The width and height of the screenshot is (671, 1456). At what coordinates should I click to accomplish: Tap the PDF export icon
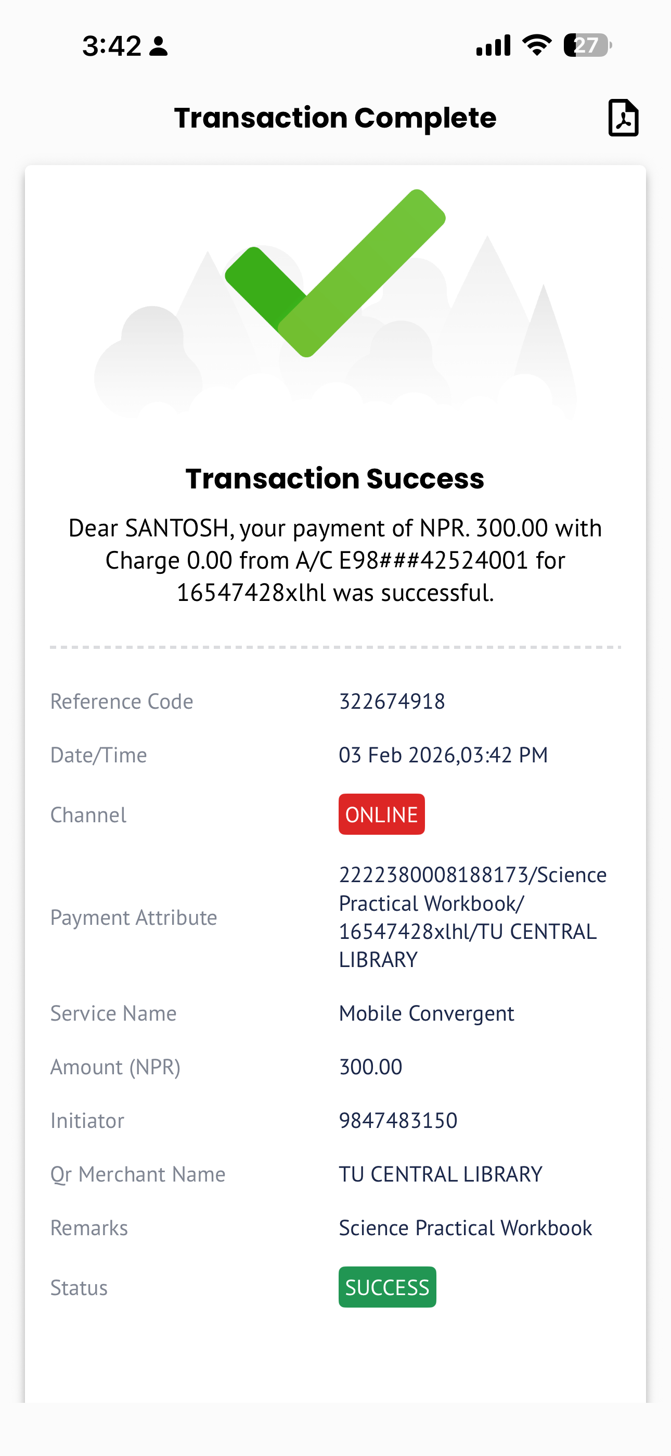point(623,118)
